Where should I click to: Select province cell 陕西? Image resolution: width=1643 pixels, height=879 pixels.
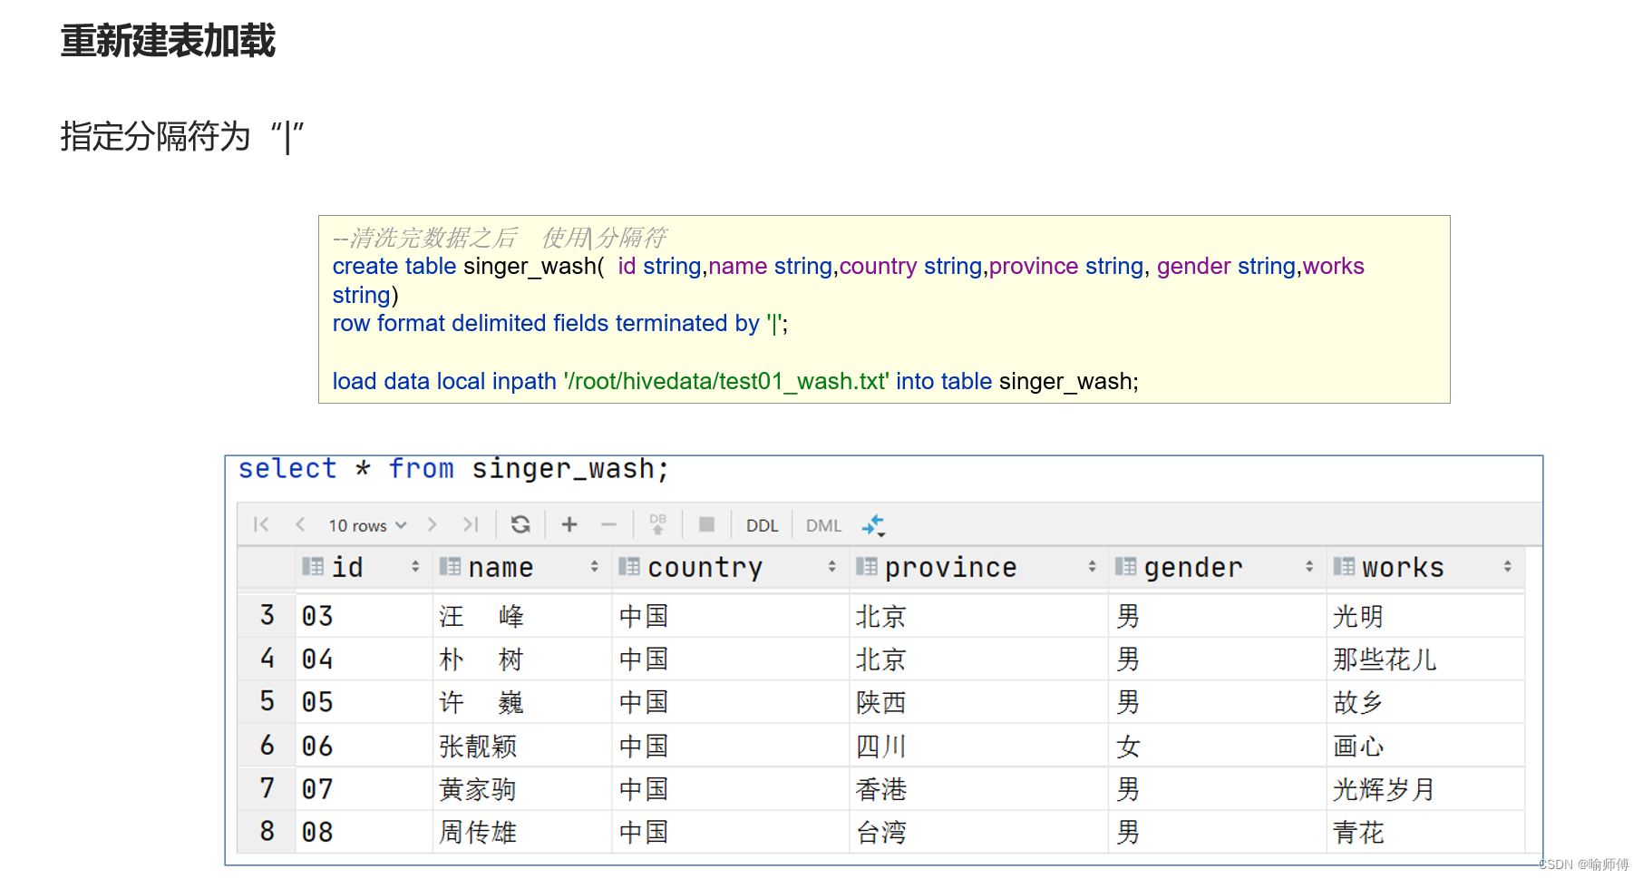pyautogui.click(x=978, y=702)
